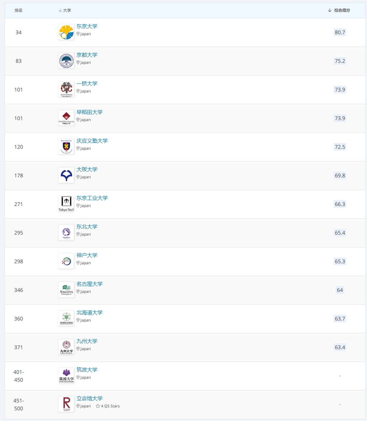Screen dimensions: 367x421
Task: Open the Tokyo Tech logo
Action: [x=66, y=204]
